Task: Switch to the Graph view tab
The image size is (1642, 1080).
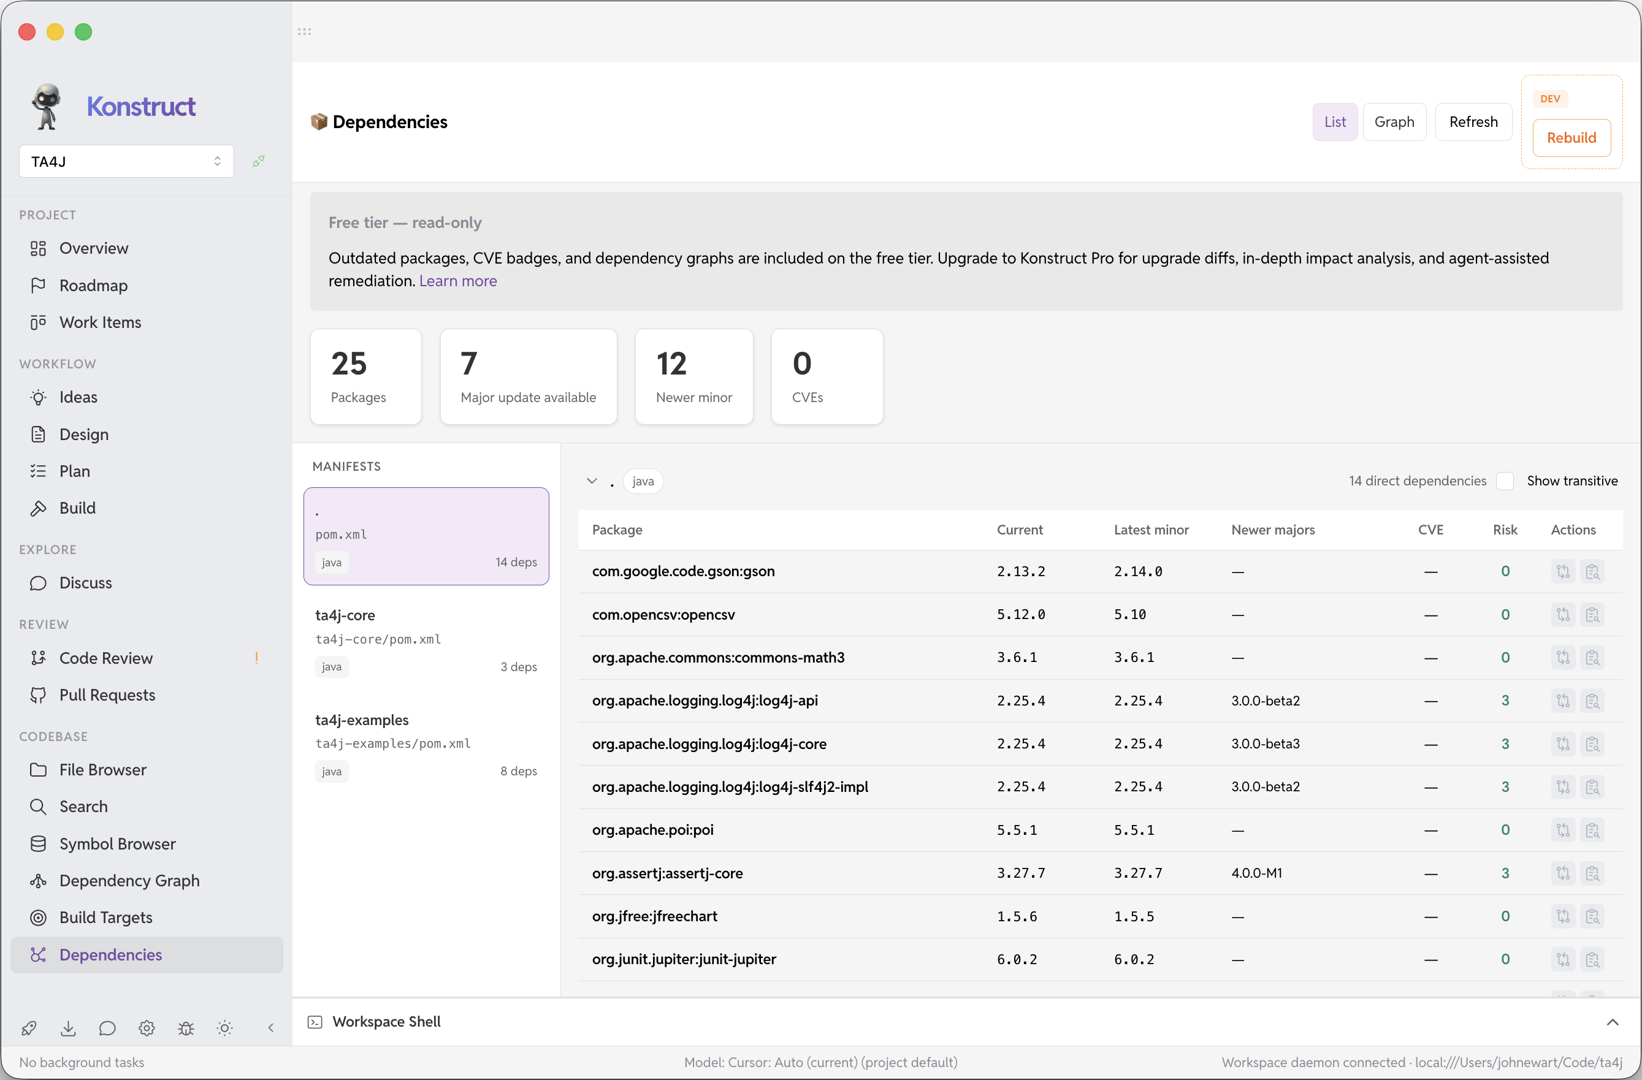Action: point(1394,122)
